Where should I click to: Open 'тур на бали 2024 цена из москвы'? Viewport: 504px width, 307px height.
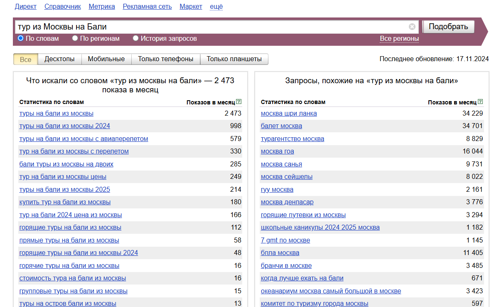point(71,215)
